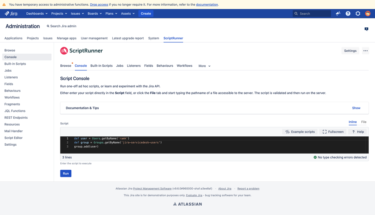Open the Issues admin tab
Screen dimensions: 375x215
48,38
